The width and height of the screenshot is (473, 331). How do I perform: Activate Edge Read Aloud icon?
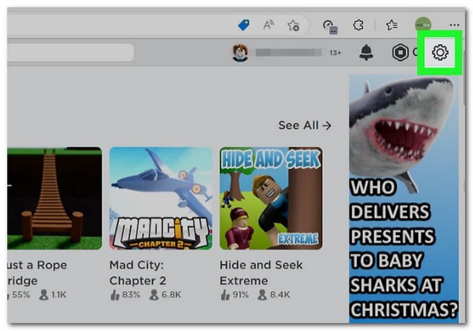click(268, 25)
